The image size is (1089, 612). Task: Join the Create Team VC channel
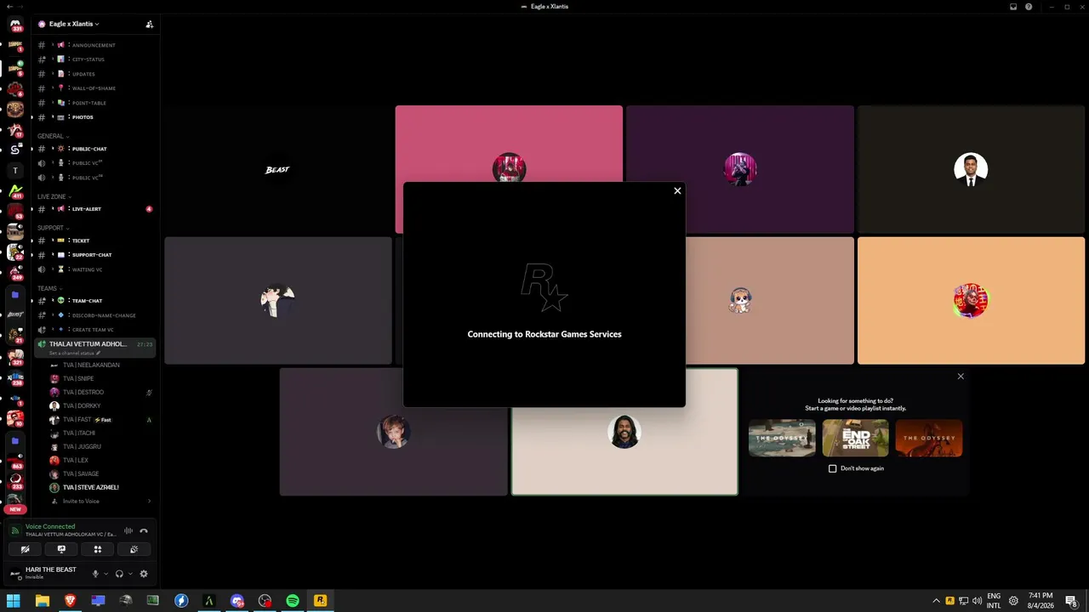(94, 330)
